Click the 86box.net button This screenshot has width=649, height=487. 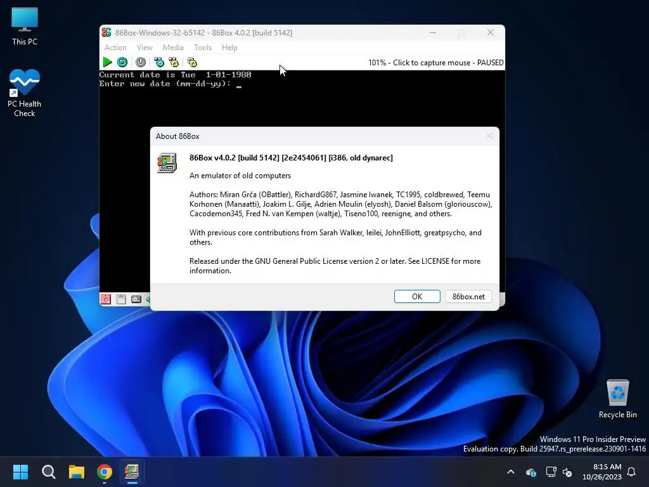tap(468, 297)
